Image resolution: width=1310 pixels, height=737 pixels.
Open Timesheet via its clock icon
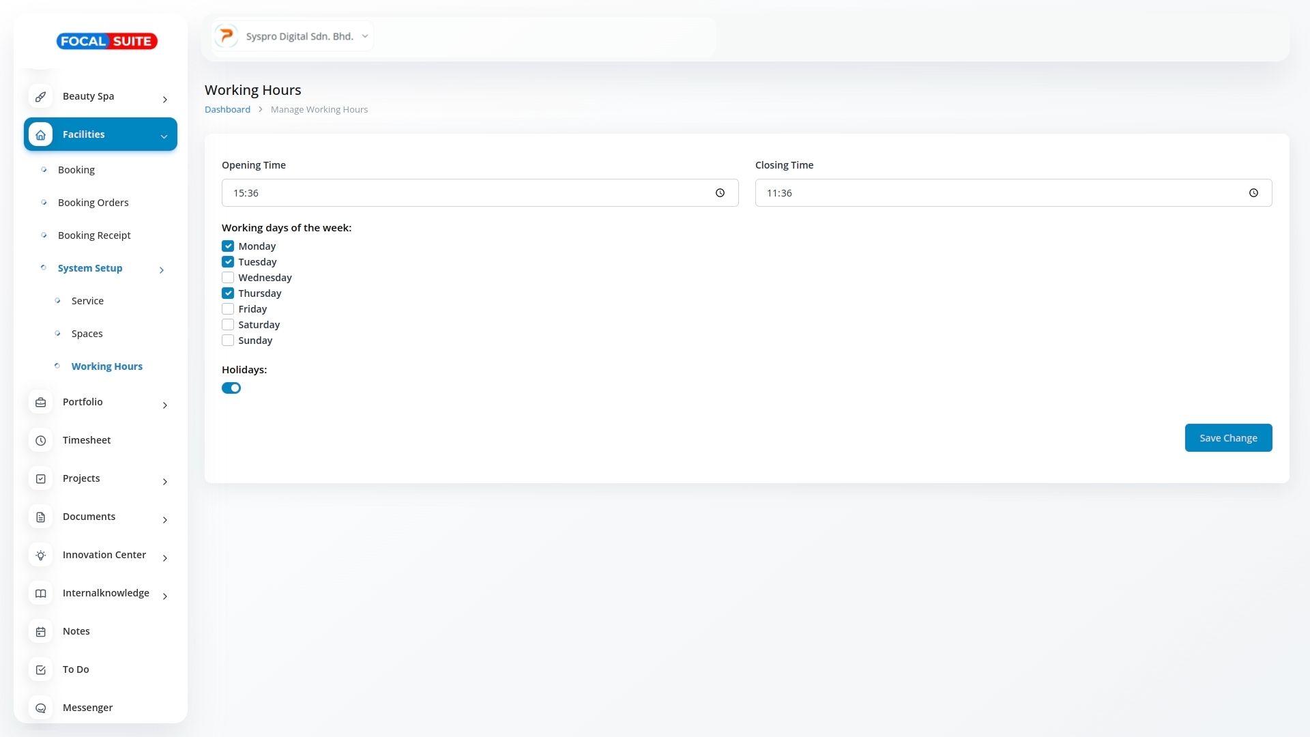tap(41, 441)
